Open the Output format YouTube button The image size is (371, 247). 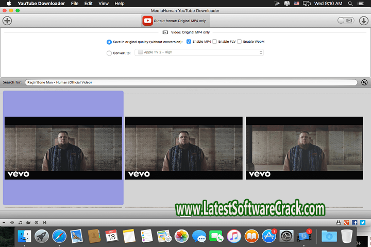[x=175, y=21]
